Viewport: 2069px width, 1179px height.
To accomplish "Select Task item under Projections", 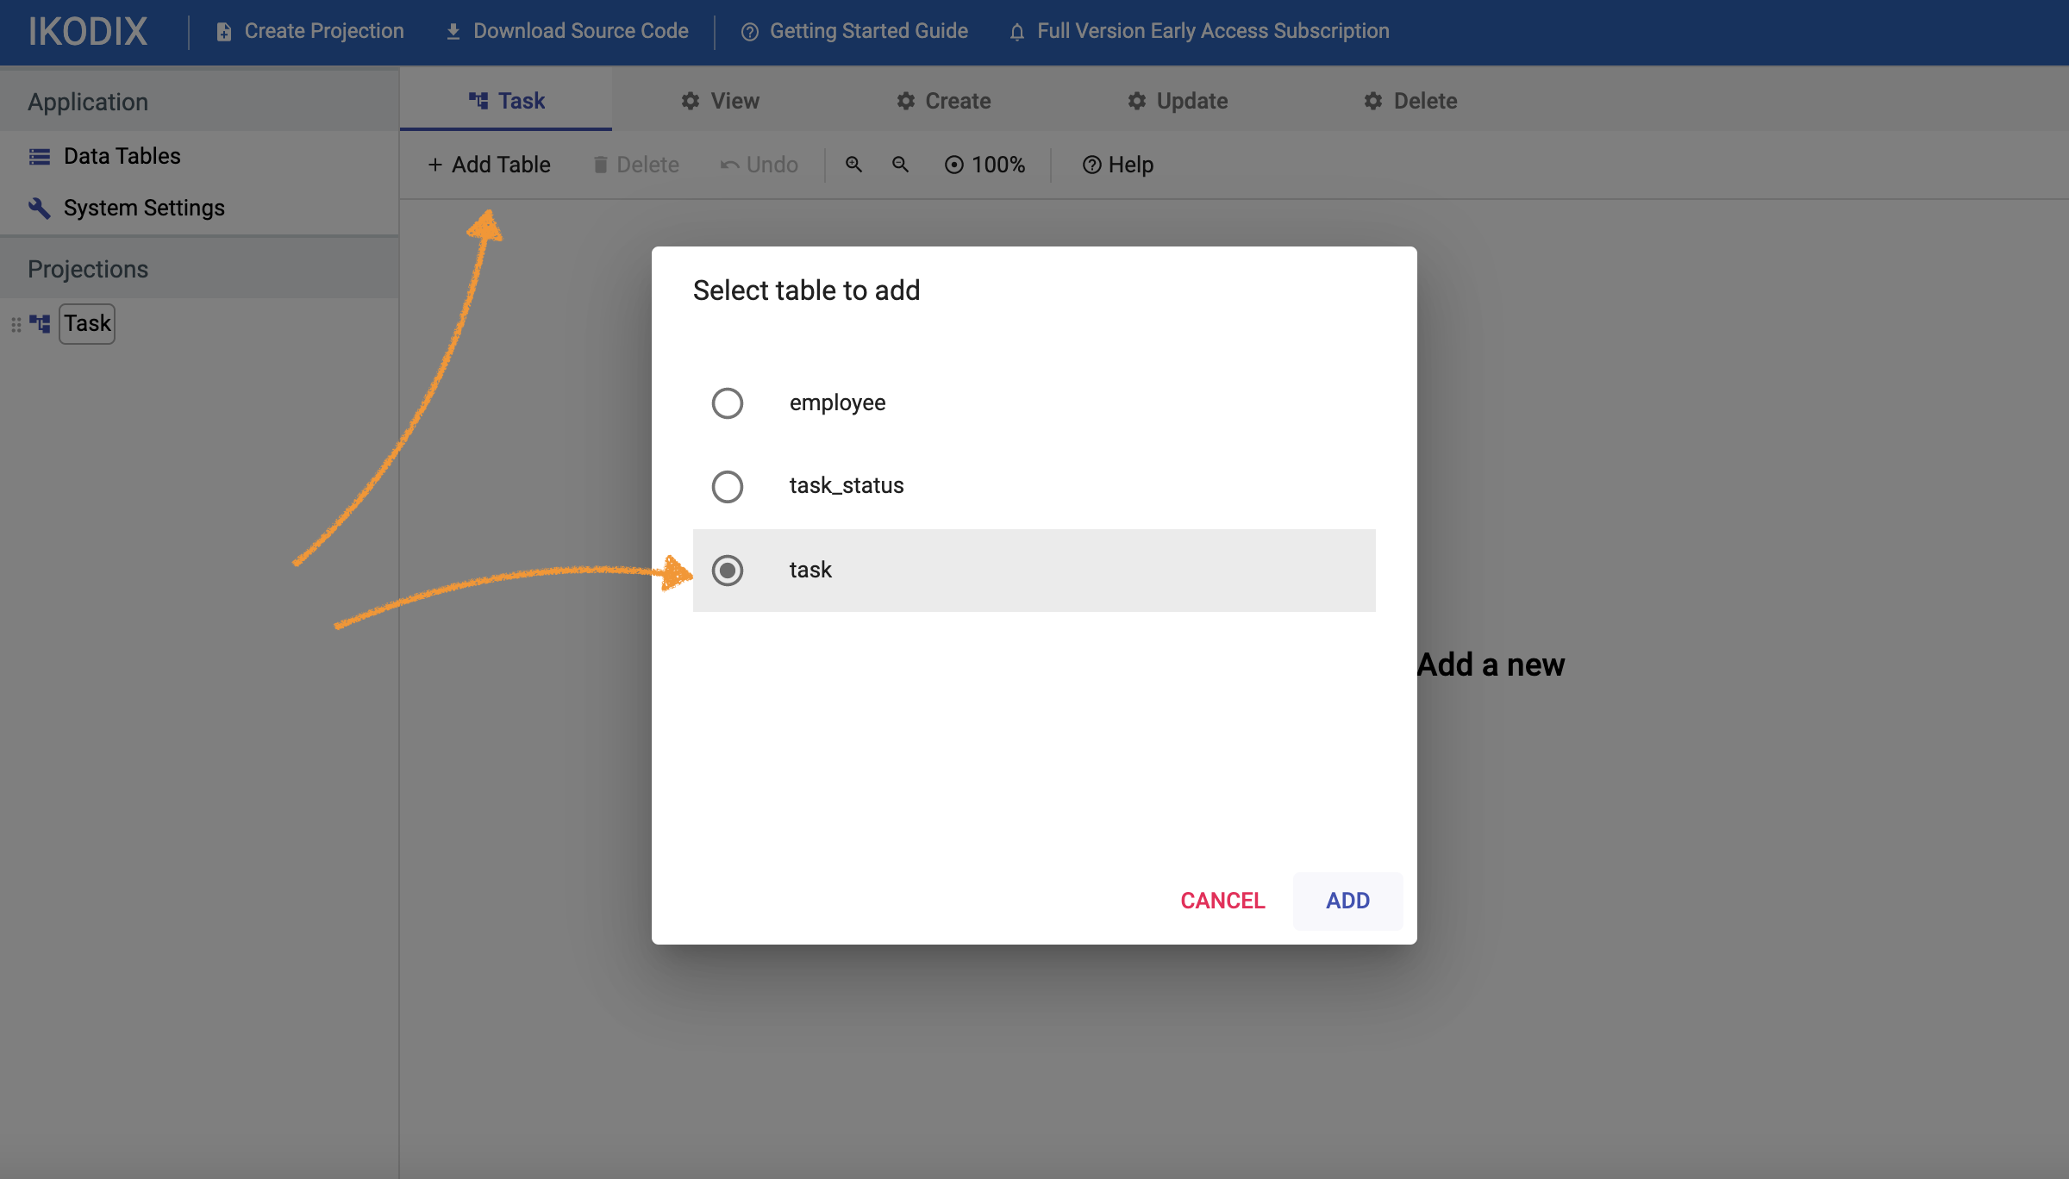I will pyautogui.click(x=87, y=324).
